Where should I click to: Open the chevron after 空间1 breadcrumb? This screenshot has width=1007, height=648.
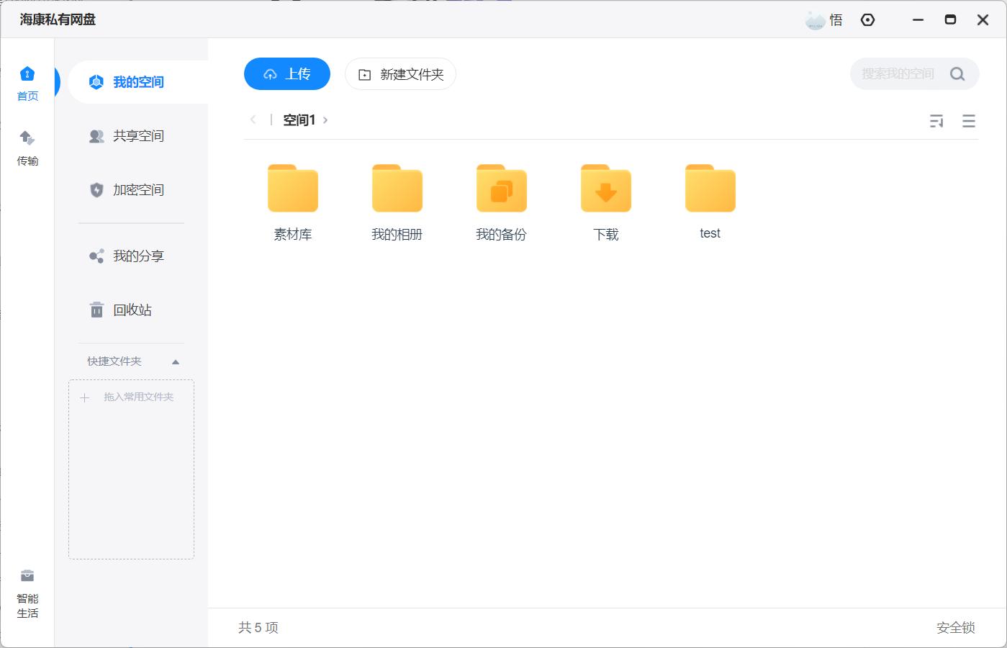pyautogui.click(x=326, y=120)
